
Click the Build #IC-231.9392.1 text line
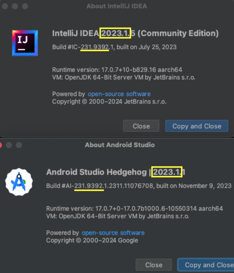(114, 47)
